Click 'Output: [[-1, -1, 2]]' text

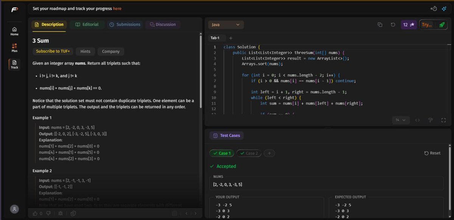point(56,187)
